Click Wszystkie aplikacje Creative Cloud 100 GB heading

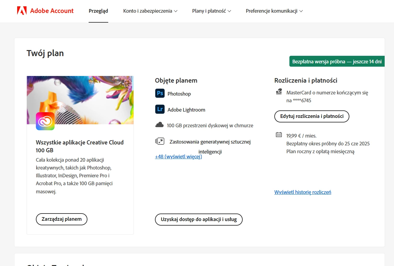click(x=80, y=146)
